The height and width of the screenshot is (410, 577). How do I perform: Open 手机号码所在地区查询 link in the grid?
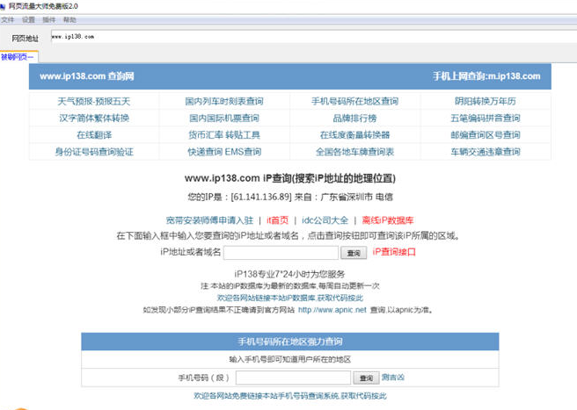[354, 101]
